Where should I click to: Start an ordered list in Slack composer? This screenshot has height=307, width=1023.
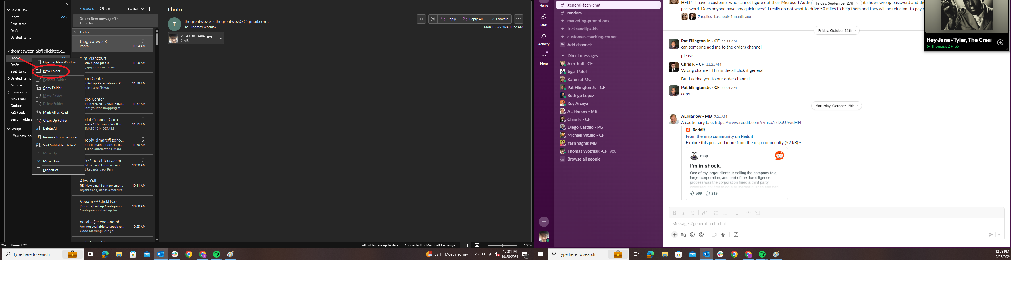(716, 213)
